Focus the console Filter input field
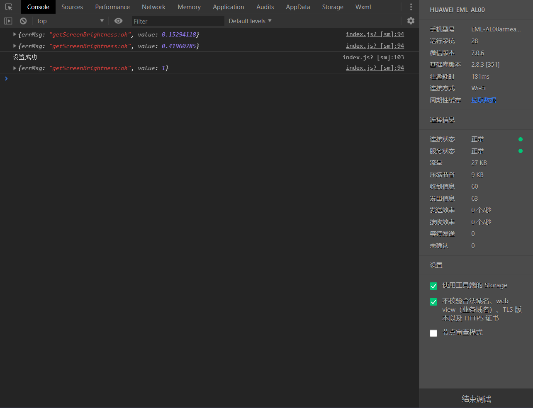 tap(178, 21)
